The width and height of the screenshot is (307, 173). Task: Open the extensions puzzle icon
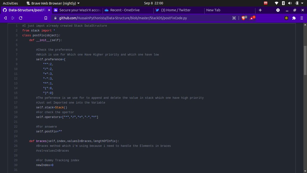pyautogui.click(x=294, y=18)
